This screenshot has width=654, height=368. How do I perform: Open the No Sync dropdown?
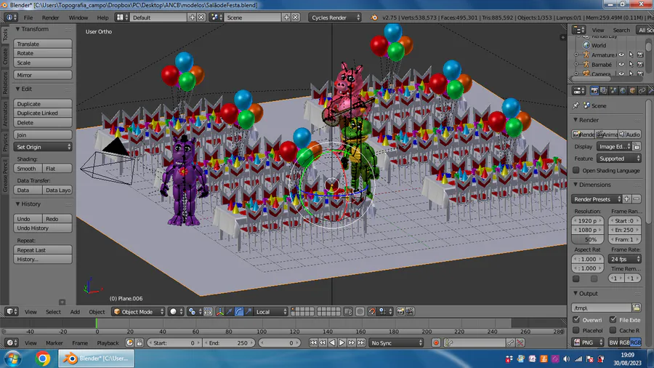coord(396,343)
